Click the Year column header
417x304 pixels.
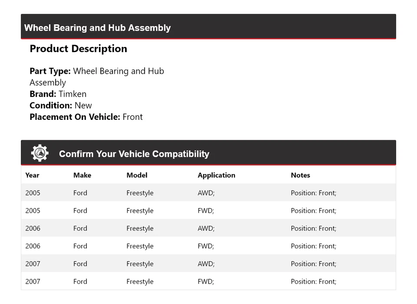(32, 175)
